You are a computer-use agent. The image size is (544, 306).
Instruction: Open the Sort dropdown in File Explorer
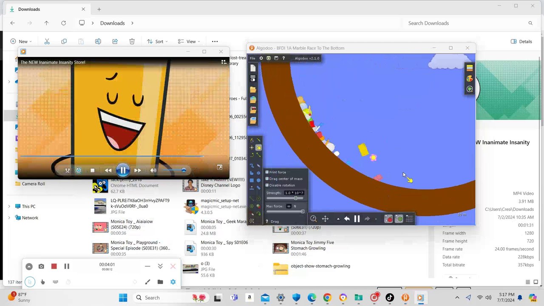(x=157, y=41)
